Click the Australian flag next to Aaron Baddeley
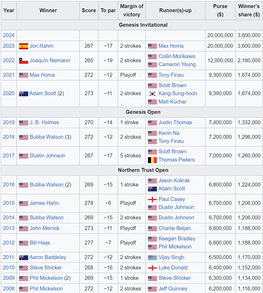 click(24, 257)
